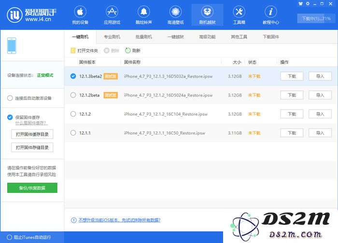Switch to 批量刷机 tab
Viewport: 338px width, 243px height.
click(x=144, y=37)
